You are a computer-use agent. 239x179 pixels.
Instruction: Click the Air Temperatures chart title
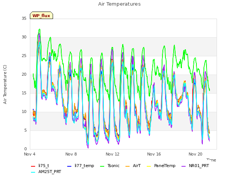119,4
